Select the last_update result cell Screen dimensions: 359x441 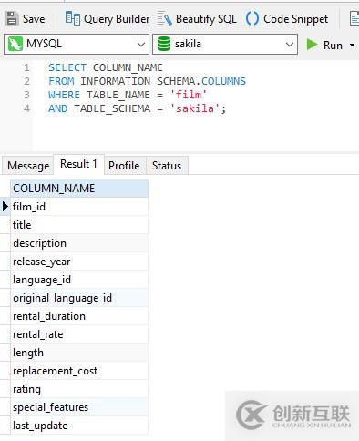(79, 426)
